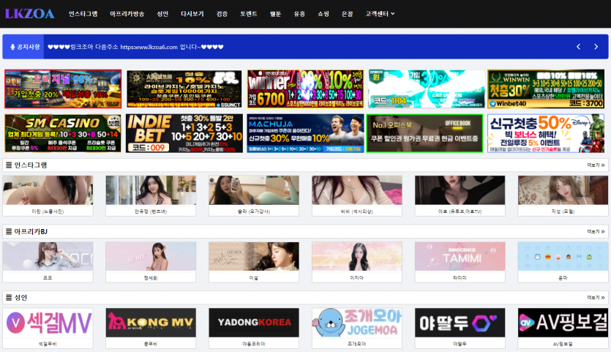
Task: Open the winner 6700 code banner
Action: [305, 89]
